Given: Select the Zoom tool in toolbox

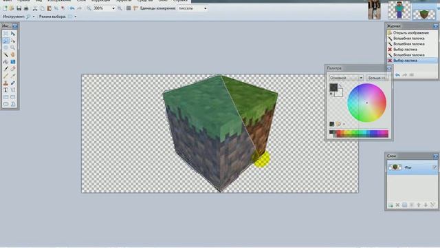Looking at the screenshot, I should coord(13,48).
